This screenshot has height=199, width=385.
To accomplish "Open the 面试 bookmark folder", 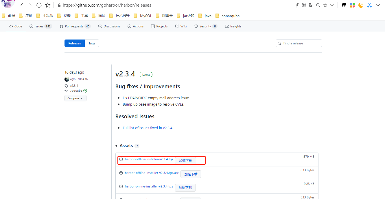I will coord(99,16).
